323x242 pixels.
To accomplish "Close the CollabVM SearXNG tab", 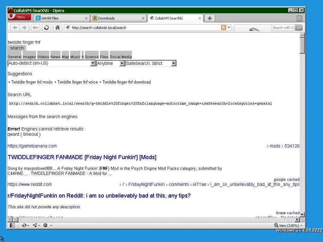I will click(x=200, y=18).
